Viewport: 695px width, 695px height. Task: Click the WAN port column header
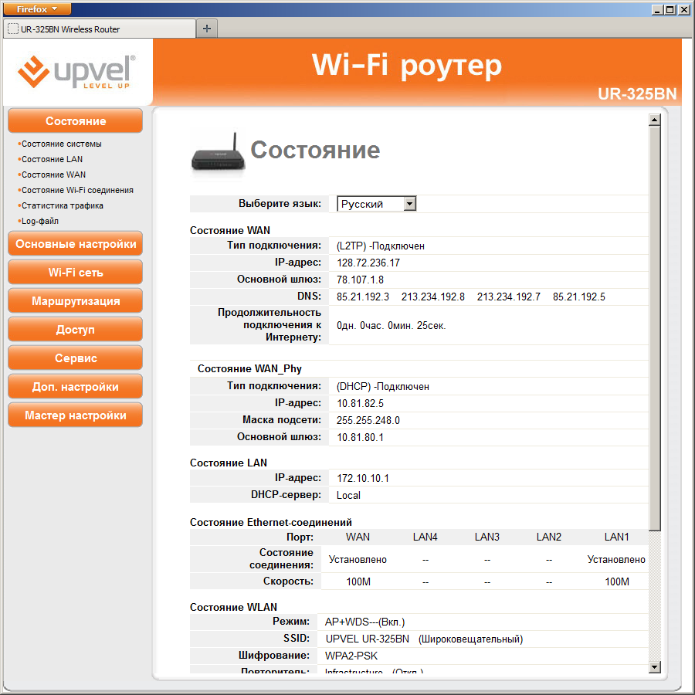click(358, 537)
